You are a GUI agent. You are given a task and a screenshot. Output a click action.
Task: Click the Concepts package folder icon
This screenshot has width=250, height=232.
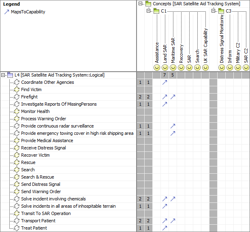[x=148, y=4]
